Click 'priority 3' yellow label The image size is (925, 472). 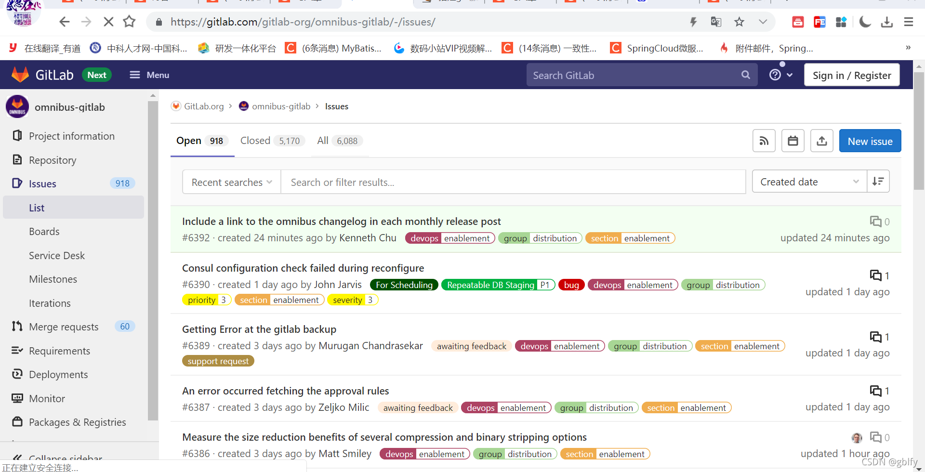[207, 300]
